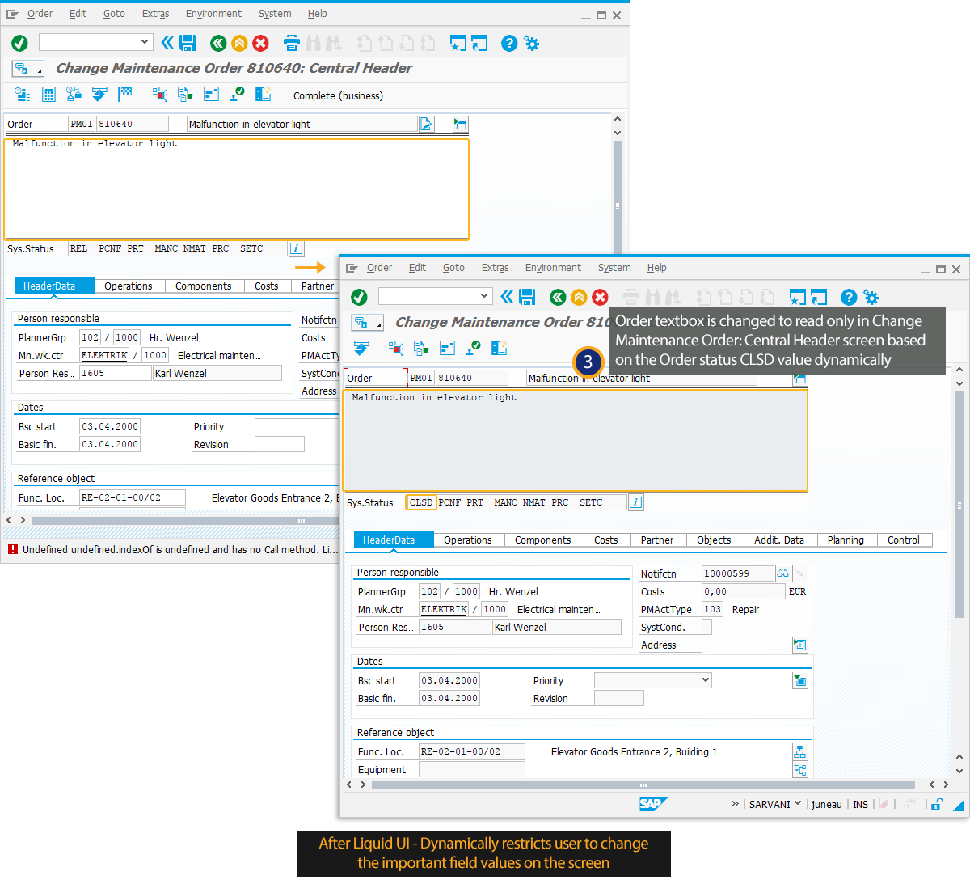The width and height of the screenshot is (970, 893).
Task: Click green Back icon in back window
Action: pyautogui.click(x=218, y=43)
